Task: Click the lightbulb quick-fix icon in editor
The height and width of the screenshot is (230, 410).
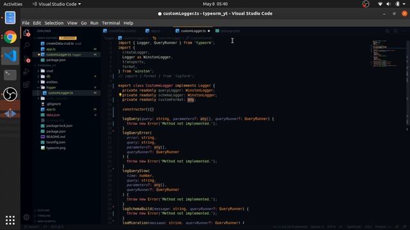Action: [120, 95]
